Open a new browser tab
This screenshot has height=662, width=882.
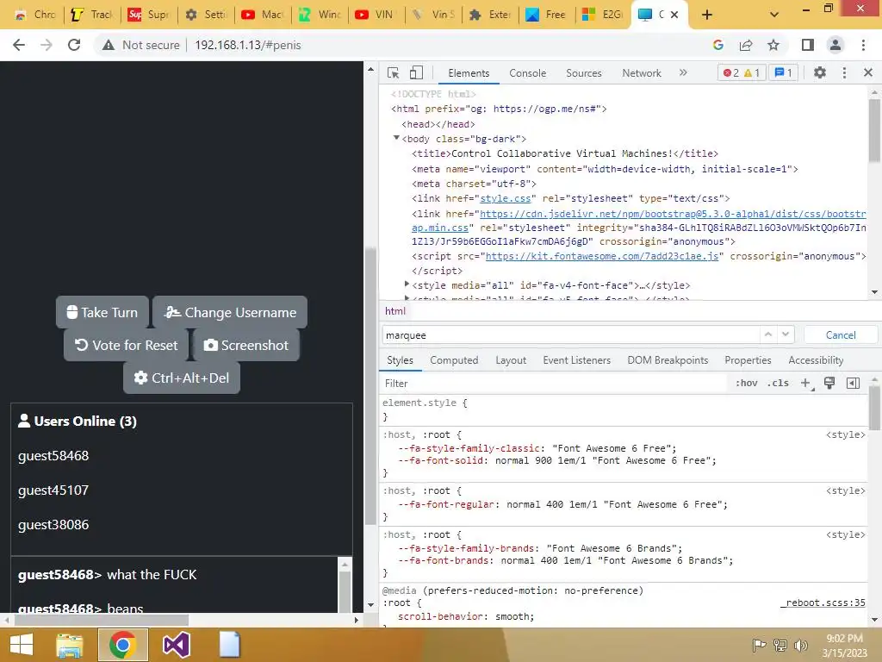(x=707, y=15)
